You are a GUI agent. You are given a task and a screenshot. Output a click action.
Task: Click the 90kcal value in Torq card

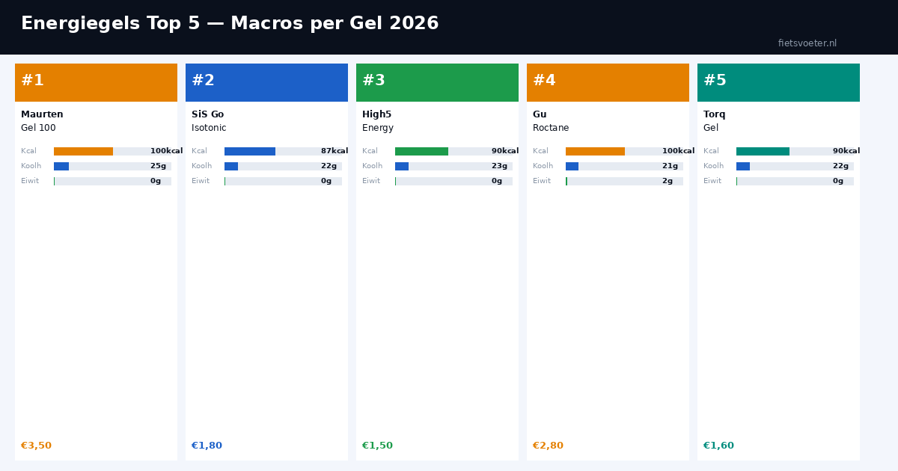click(846, 151)
